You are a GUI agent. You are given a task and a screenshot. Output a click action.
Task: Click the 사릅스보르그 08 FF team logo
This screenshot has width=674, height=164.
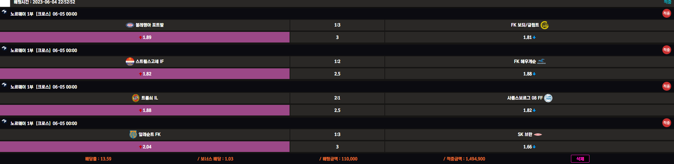coord(548,98)
